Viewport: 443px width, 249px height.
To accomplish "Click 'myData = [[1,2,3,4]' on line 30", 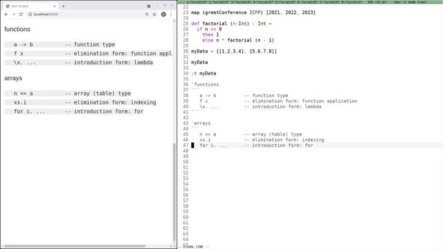I will 217,51.
